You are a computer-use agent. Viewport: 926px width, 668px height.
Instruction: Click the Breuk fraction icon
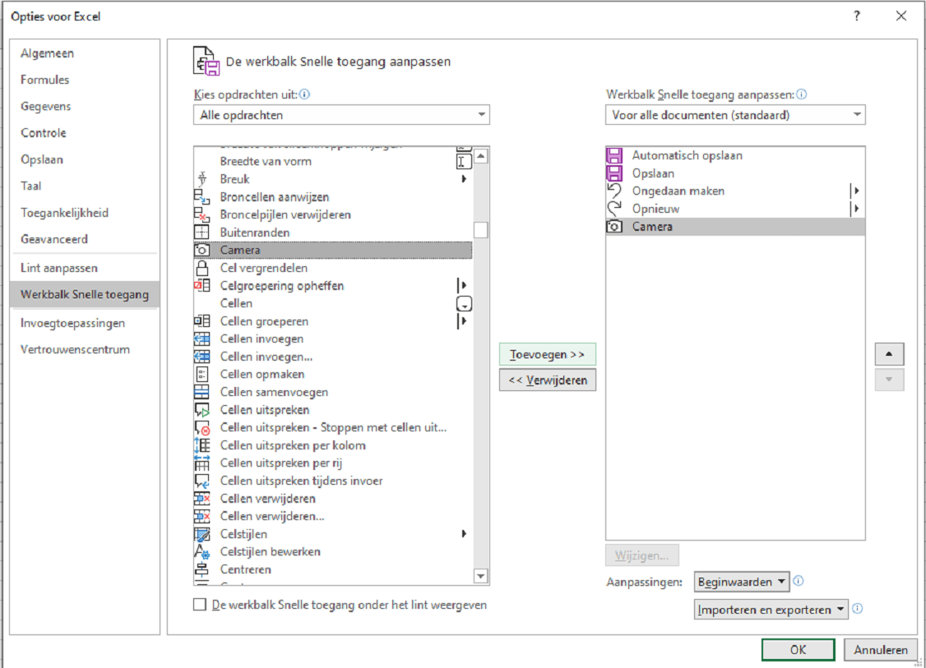[x=202, y=179]
